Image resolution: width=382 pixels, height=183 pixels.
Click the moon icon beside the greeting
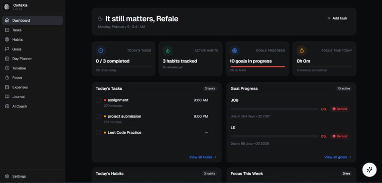100,18
